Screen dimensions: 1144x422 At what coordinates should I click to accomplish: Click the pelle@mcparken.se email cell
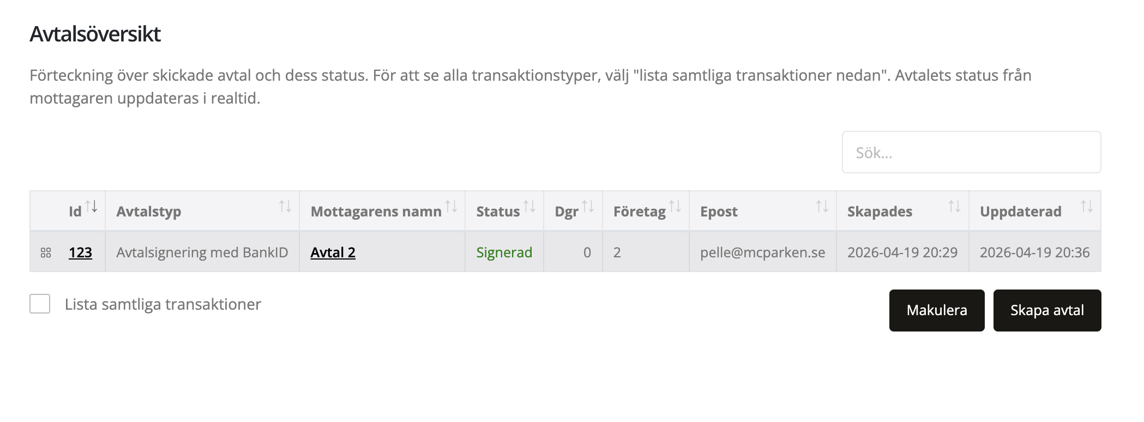[762, 252]
